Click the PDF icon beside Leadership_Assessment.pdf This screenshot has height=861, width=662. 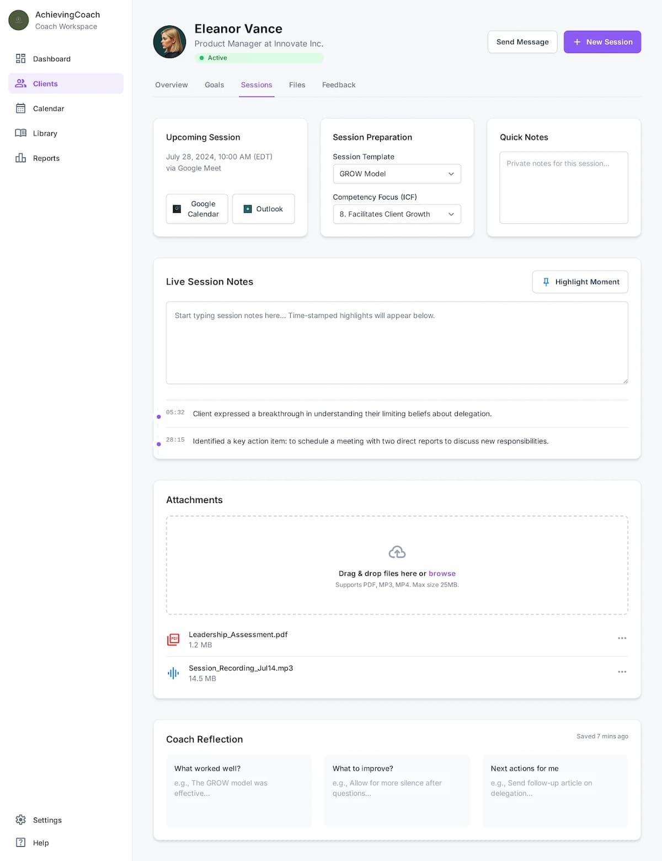tap(173, 639)
